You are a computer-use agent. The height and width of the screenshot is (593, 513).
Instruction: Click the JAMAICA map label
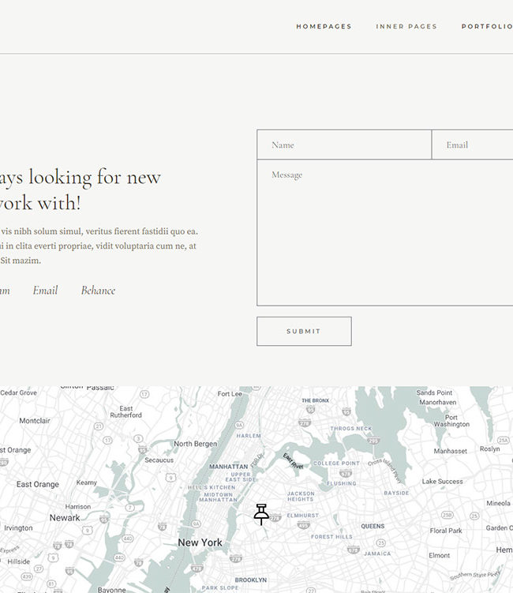coord(377,554)
